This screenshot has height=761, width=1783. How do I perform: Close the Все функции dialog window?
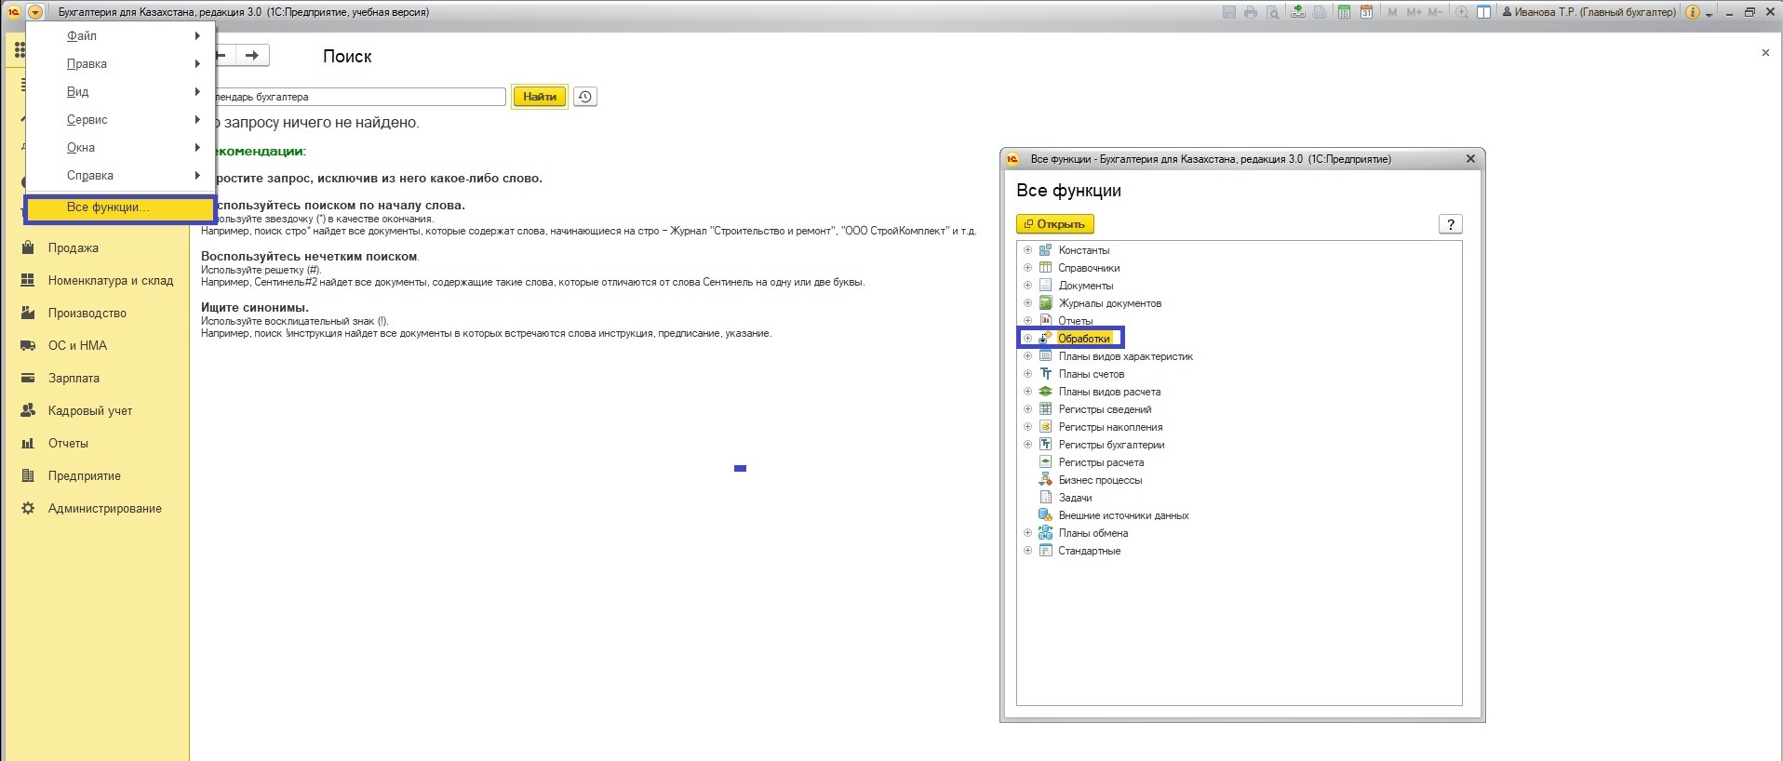[x=1470, y=159]
